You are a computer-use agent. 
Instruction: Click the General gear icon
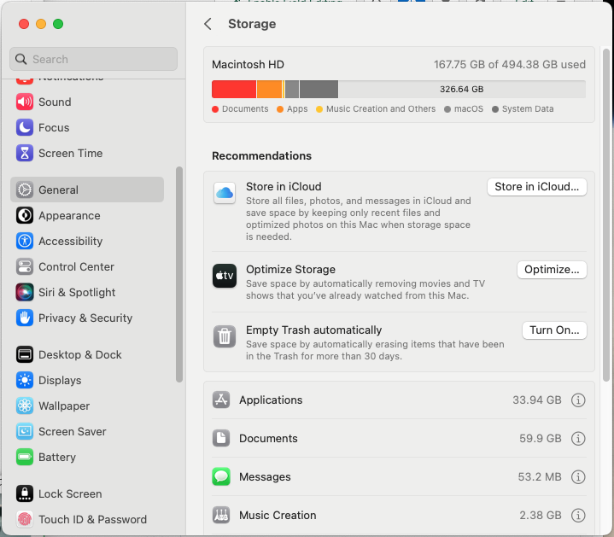coord(24,190)
